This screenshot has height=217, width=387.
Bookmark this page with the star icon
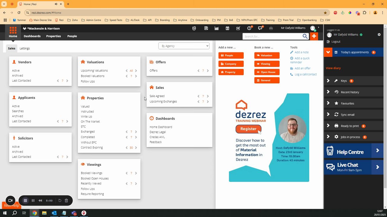pyautogui.click(x=325, y=13)
